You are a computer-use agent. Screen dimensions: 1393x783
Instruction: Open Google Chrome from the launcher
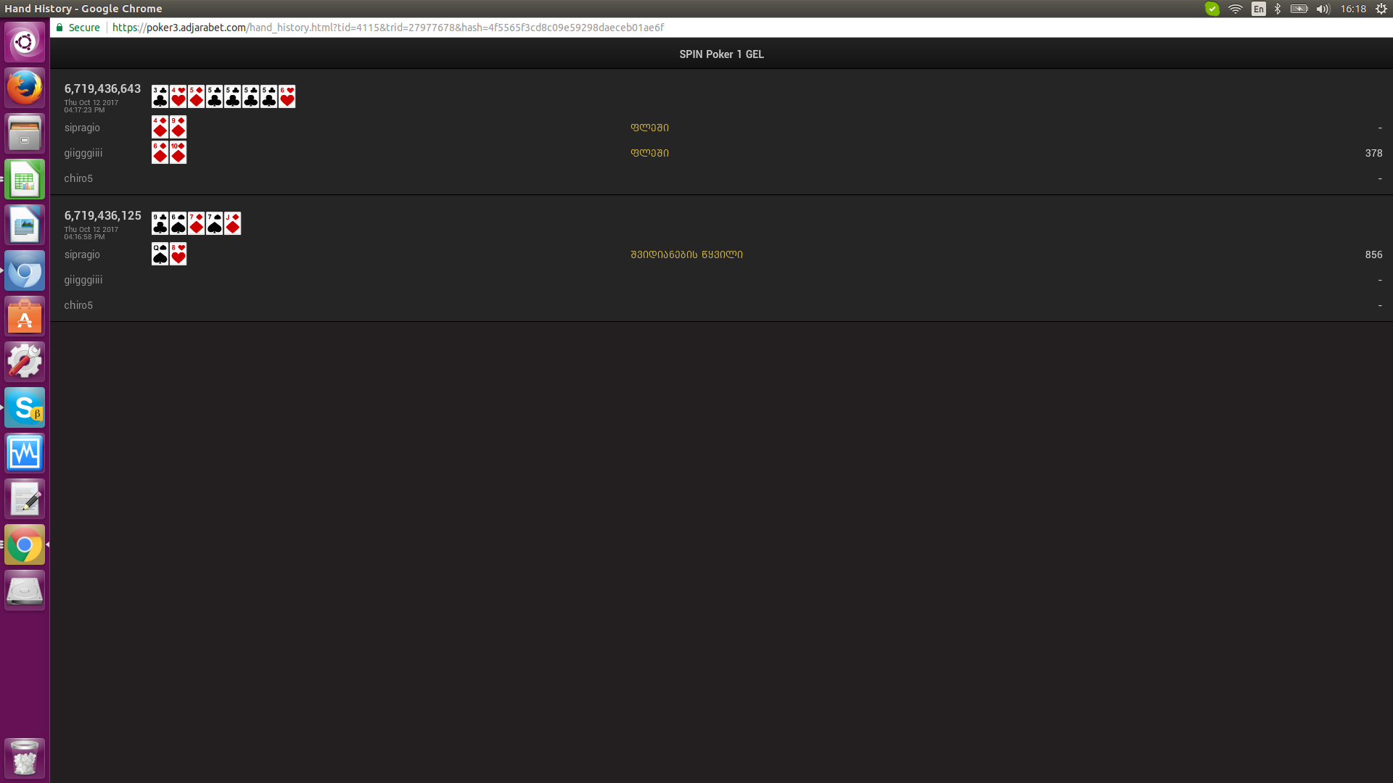point(25,544)
